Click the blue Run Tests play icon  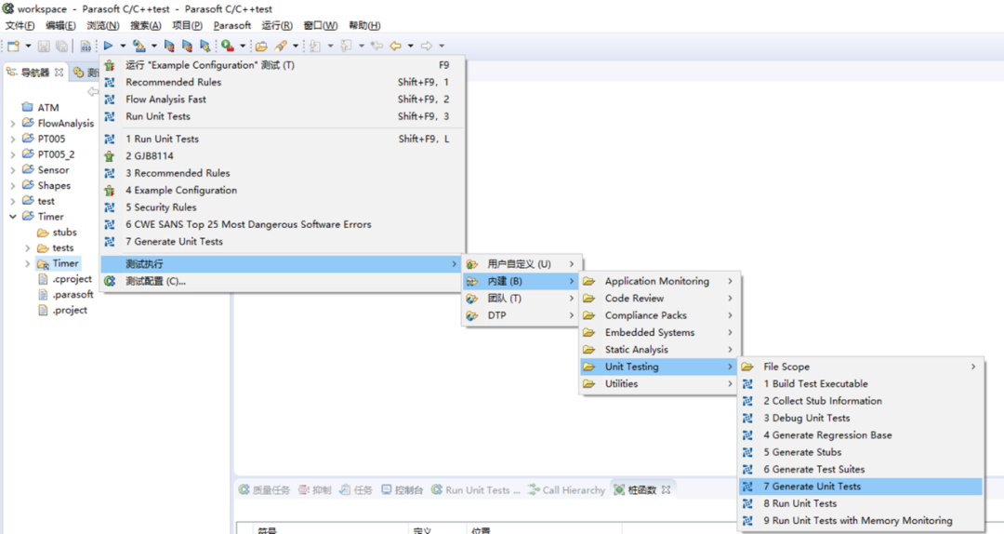[109, 46]
